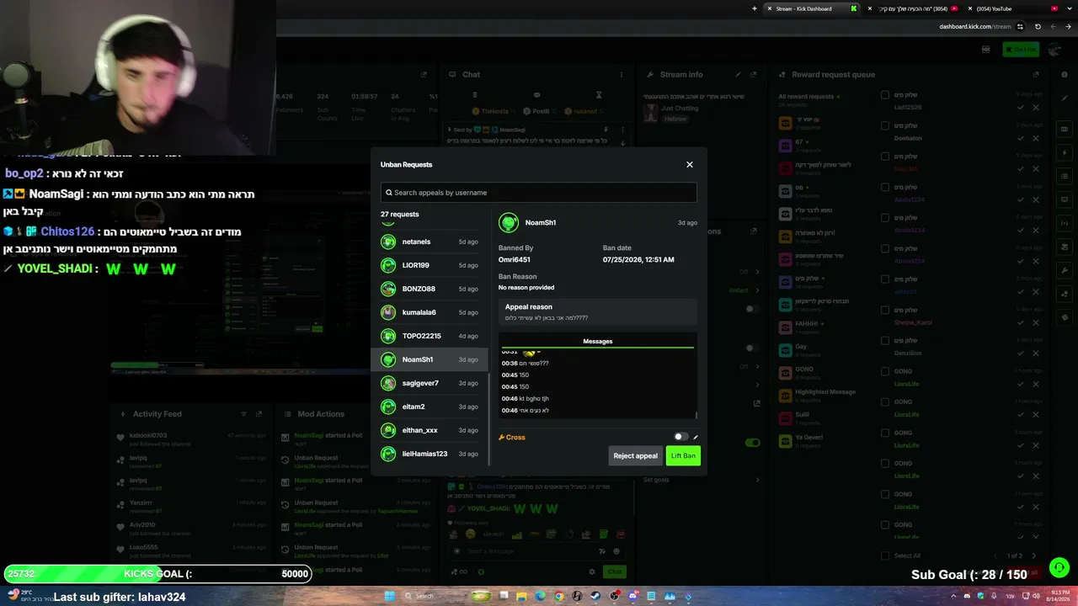
Task: Open site settings icon beside the address
Action: click(1020, 27)
